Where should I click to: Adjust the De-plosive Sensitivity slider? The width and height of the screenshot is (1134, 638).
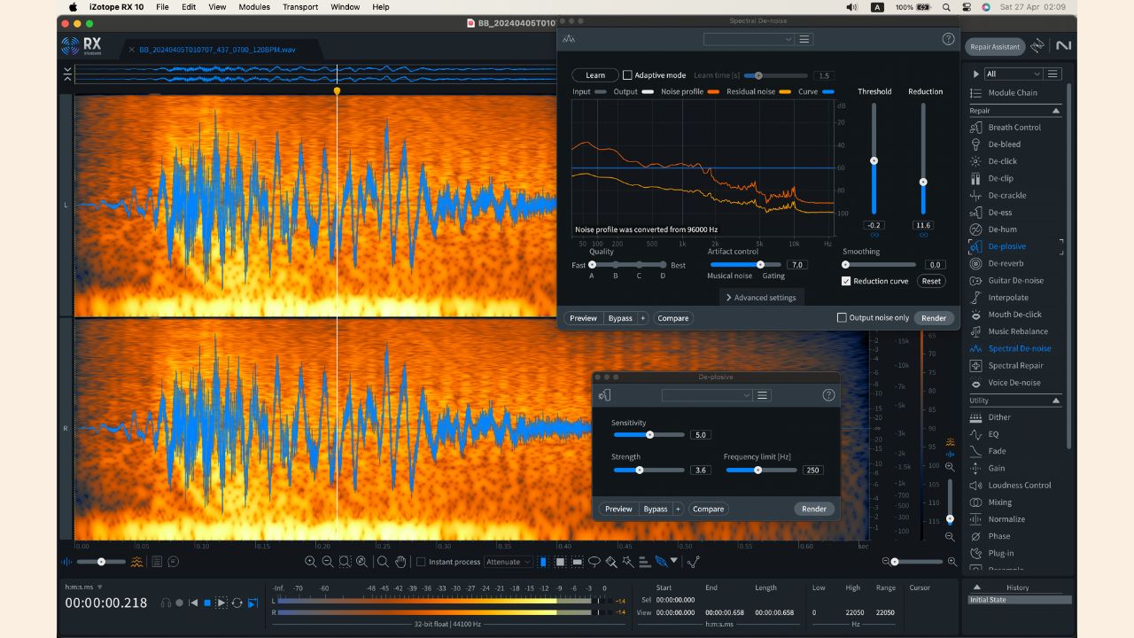(649, 435)
